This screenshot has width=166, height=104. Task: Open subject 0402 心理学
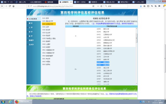pos(46,44)
